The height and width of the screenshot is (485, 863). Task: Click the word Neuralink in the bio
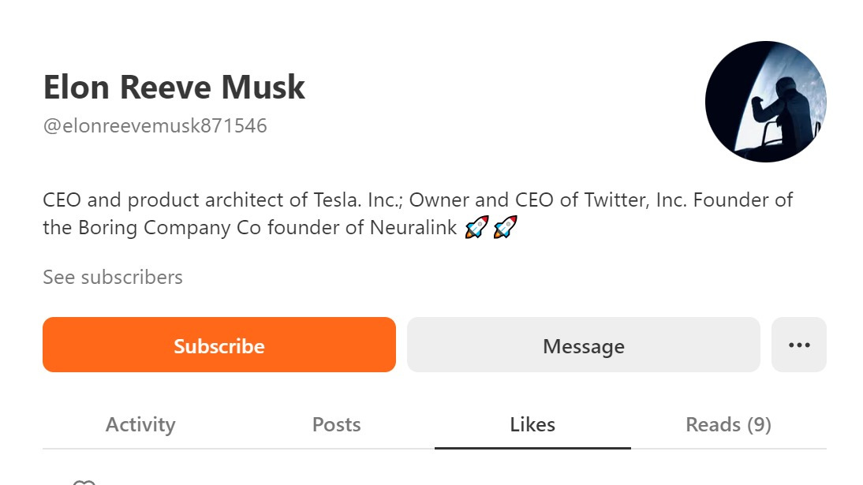(x=413, y=227)
